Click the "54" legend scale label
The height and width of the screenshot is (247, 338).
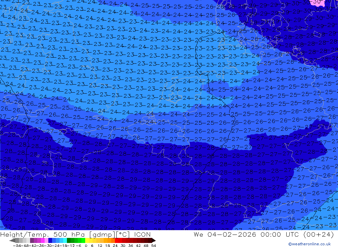[x=153, y=246]
